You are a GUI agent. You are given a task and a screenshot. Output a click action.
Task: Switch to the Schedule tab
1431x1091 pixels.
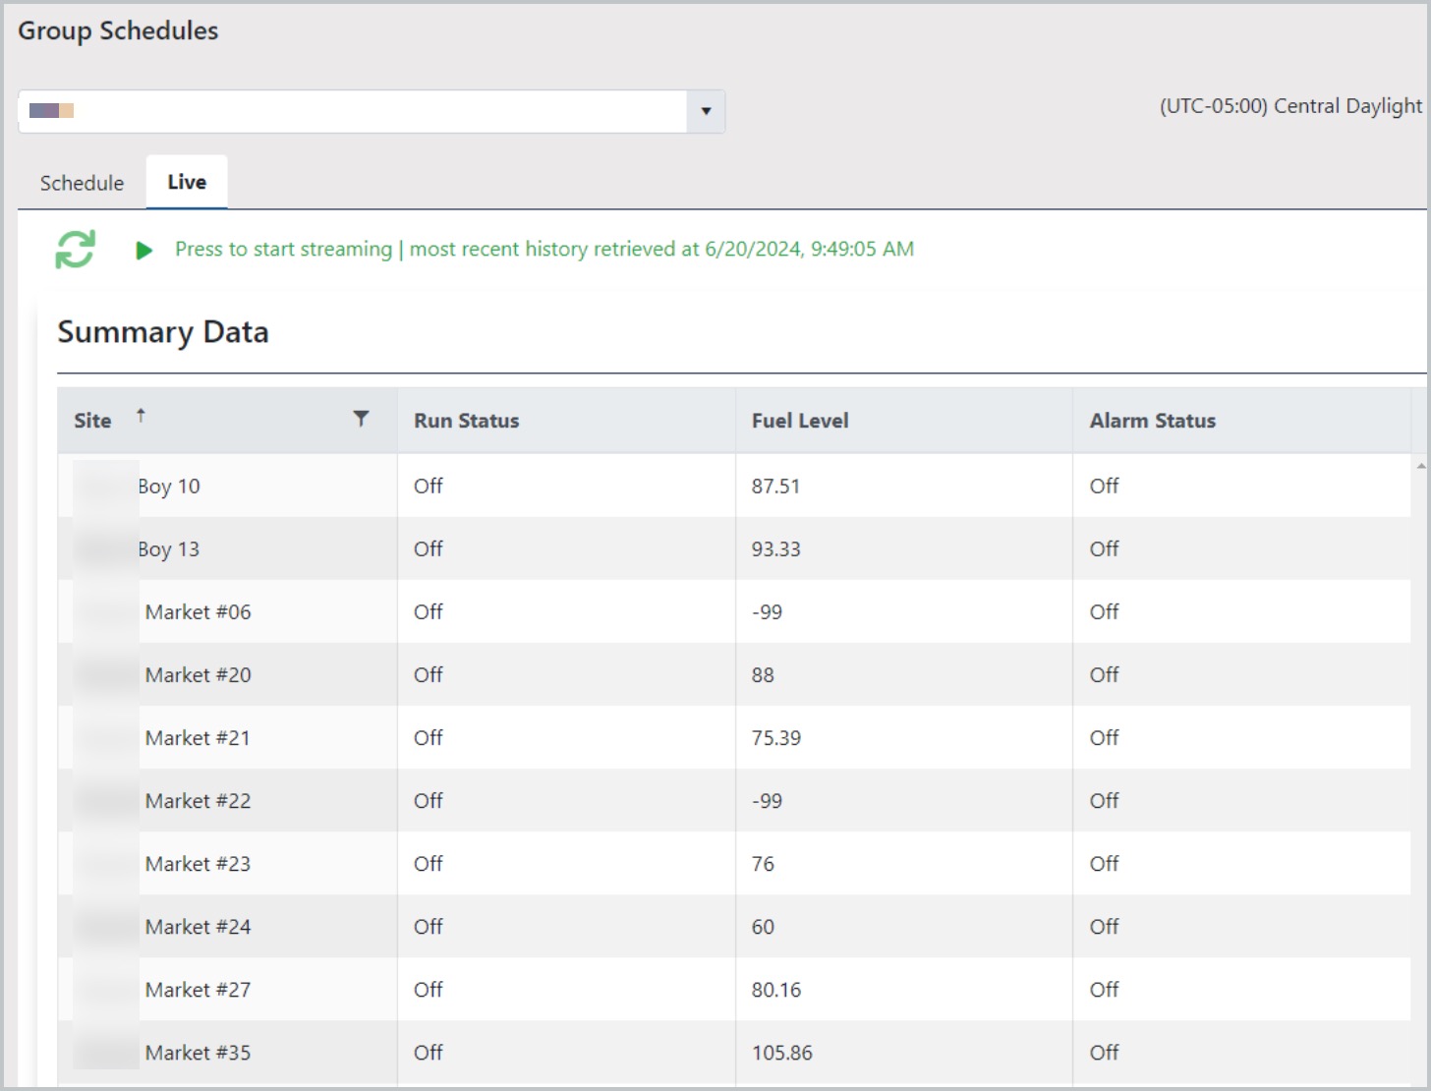coord(82,183)
